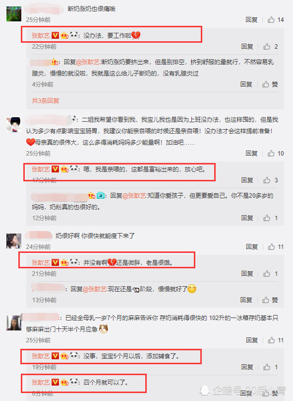Open 张歆艺 profile from 并没有啊 reply
This screenshot has height=401, width=293.
pos(41,263)
